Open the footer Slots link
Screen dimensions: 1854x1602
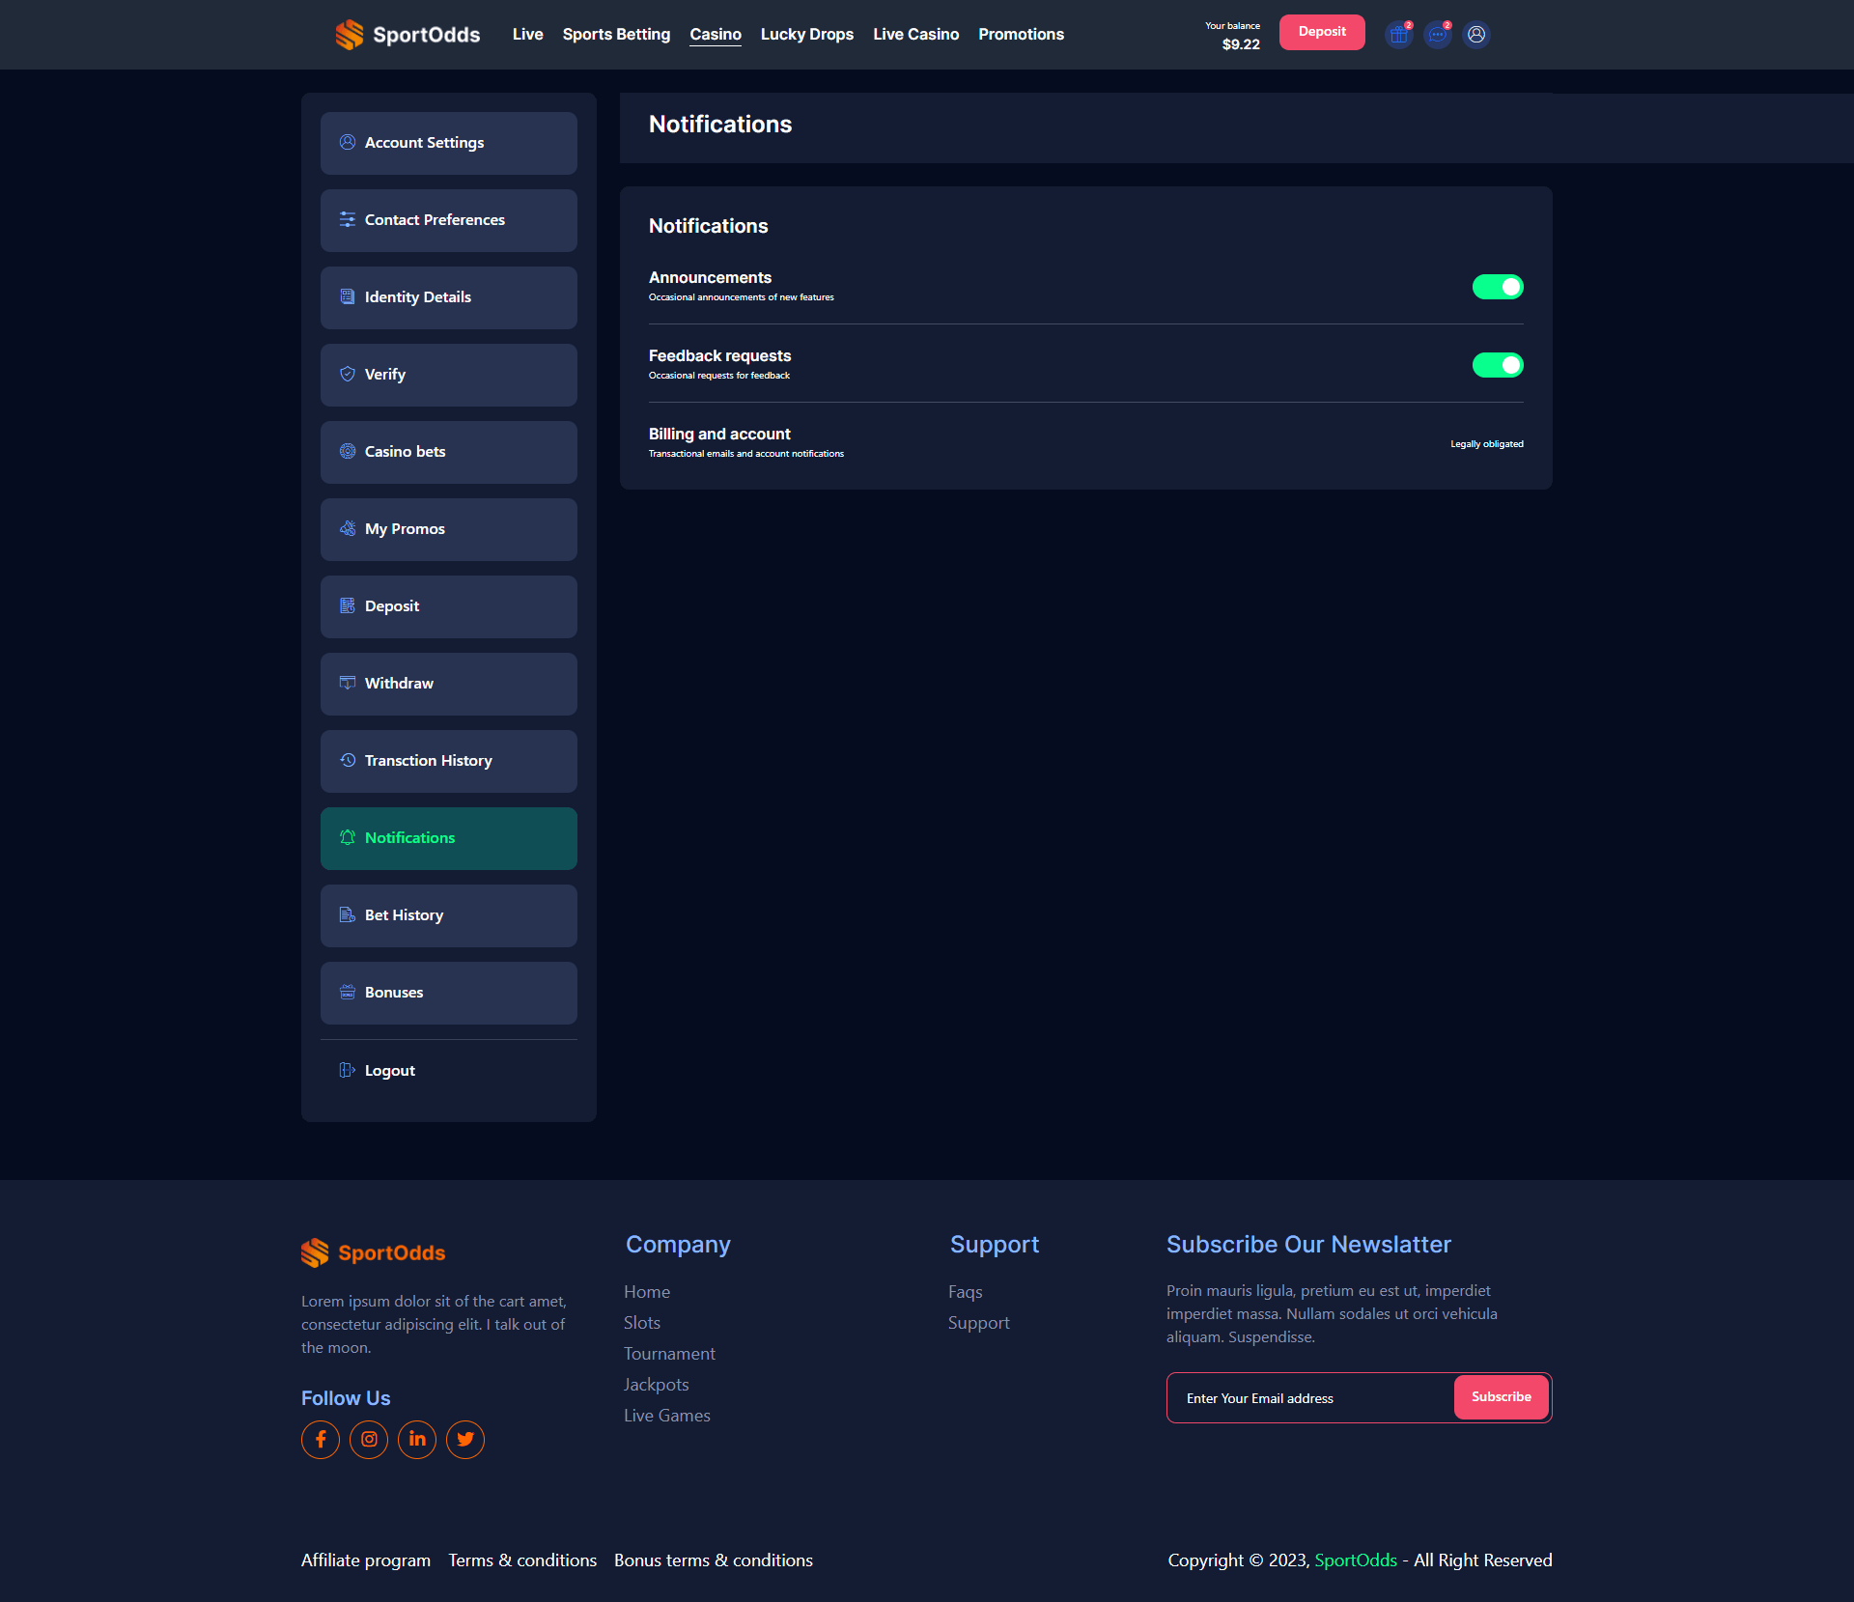coord(642,1323)
